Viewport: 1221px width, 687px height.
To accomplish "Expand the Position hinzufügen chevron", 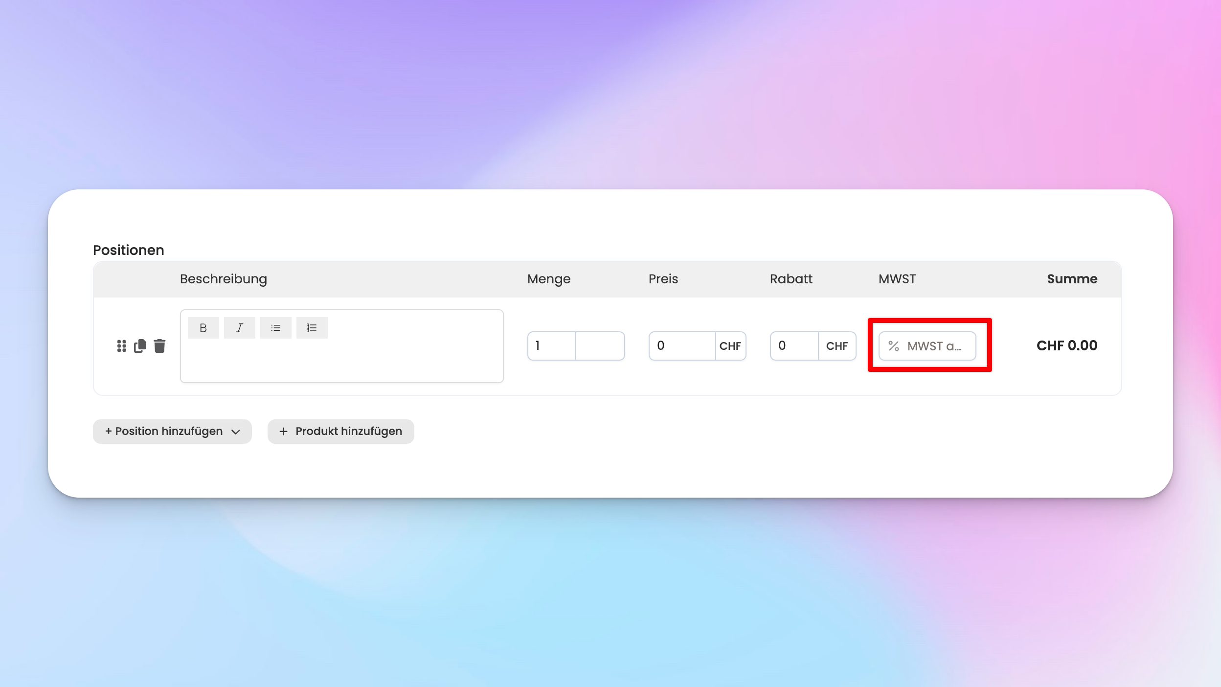I will click(236, 432).
